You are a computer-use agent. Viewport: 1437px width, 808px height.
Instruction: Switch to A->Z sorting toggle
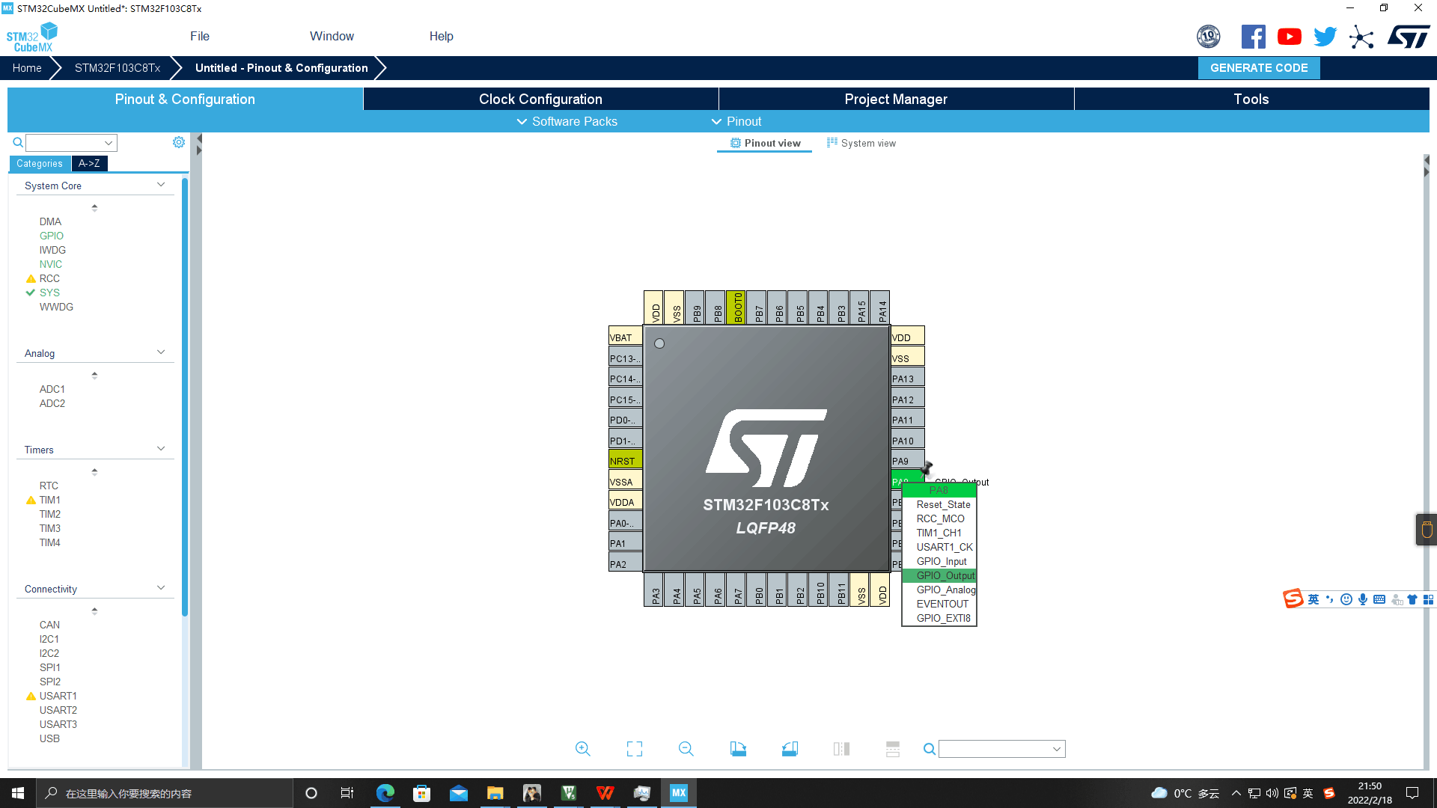[89, 163]
